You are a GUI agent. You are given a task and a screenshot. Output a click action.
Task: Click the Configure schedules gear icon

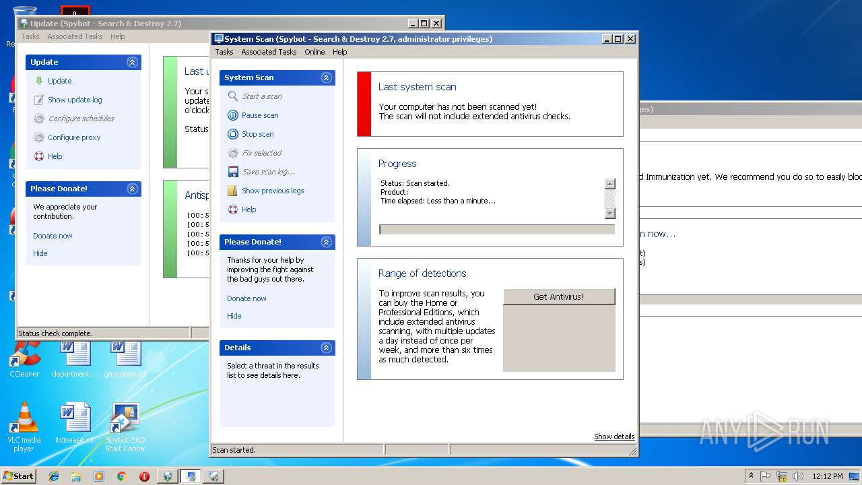click(x=39, y=119)
